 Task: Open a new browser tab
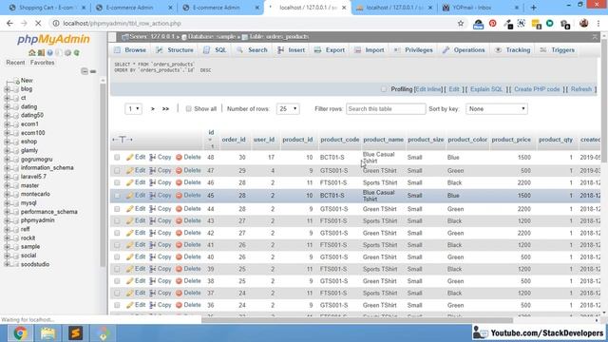(x=534, y=8)
